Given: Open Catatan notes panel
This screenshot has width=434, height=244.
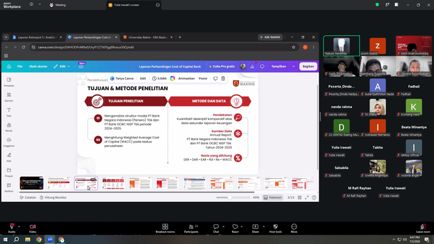Looking at the screenshot, I should [28, 197].
